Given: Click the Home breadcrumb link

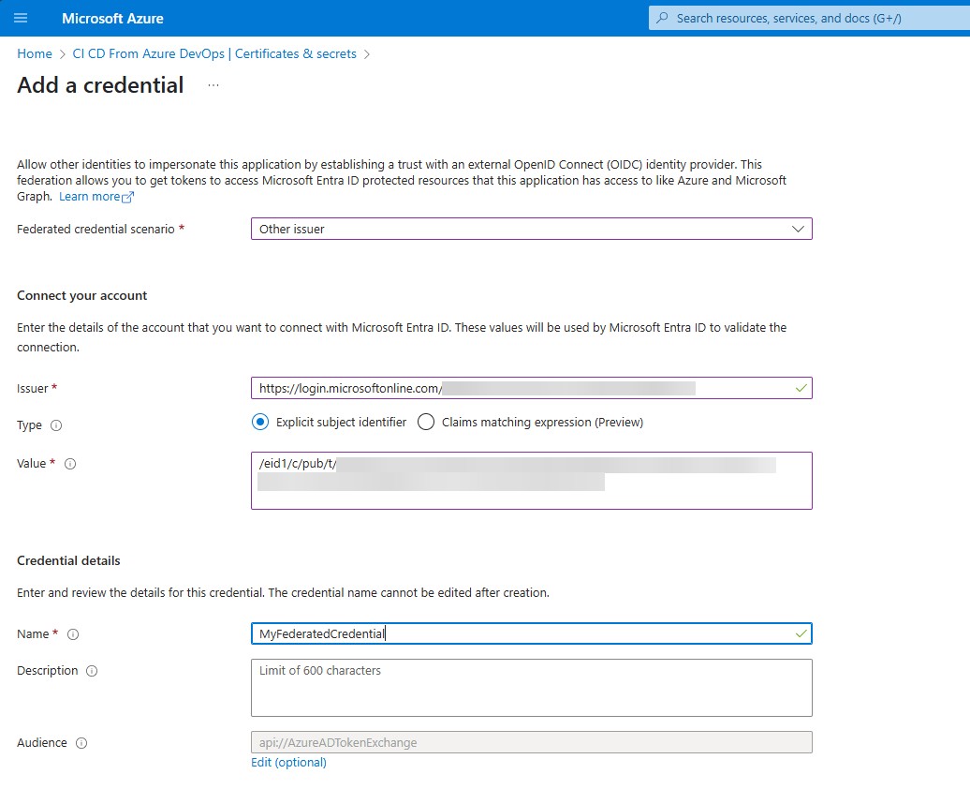Looking at the screenshot, I should [x=35, y=53].
